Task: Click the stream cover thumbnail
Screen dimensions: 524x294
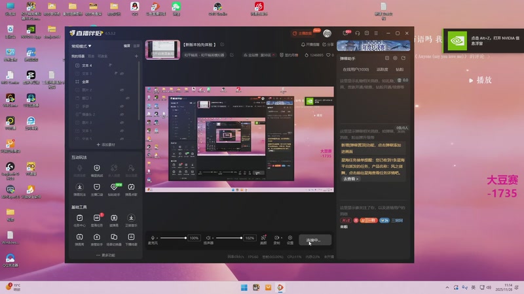Action: (162, 50)
